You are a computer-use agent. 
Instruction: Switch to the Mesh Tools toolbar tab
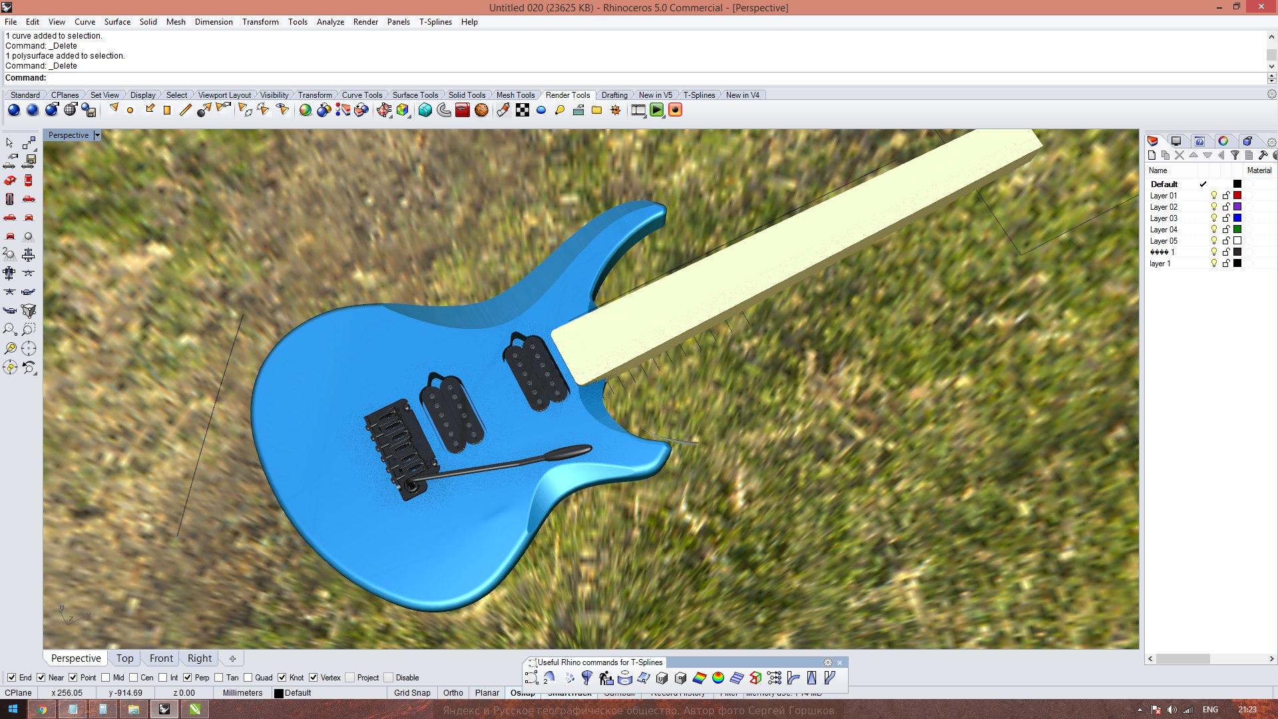(x=515, y=95)
